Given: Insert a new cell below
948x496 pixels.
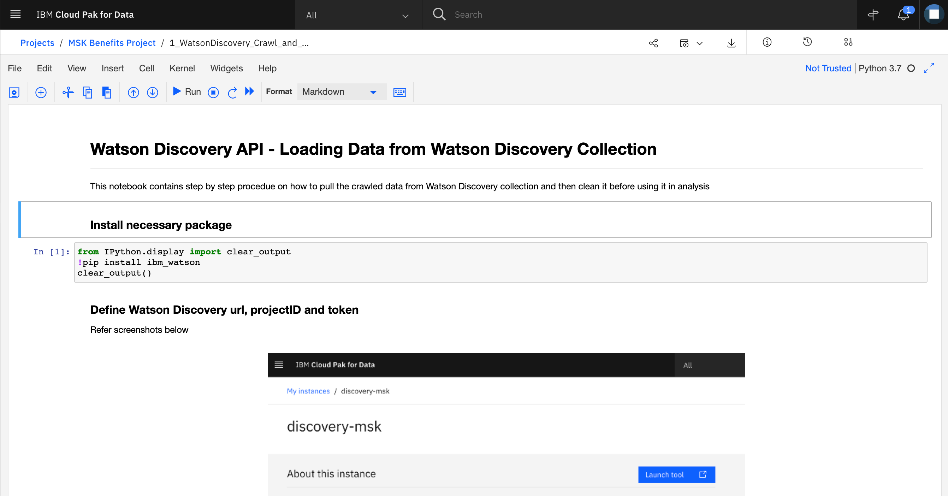Looking at the screenshot, I should 41,92.
